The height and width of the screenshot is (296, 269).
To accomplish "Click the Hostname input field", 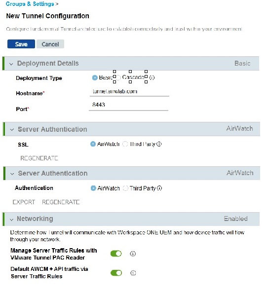I will (x=129, y=92).
